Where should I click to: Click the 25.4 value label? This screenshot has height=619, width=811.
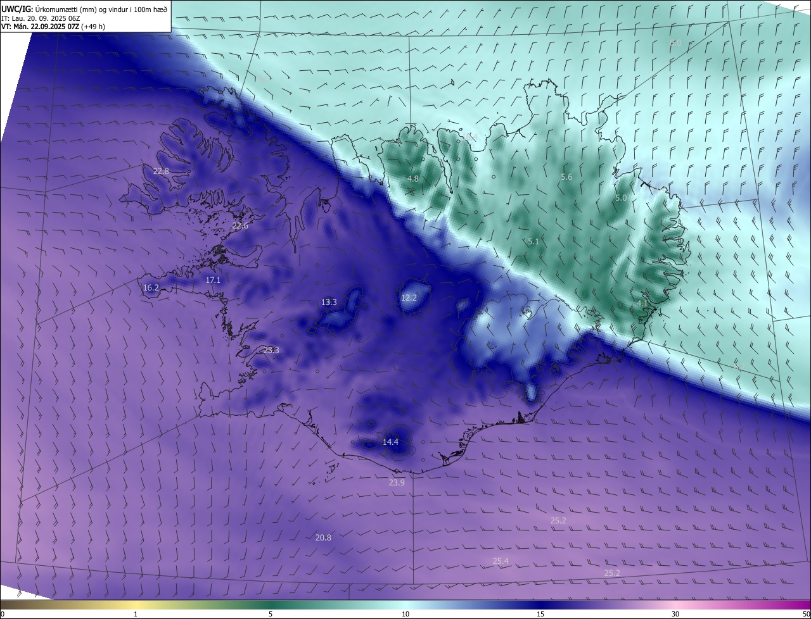(501, 561)
